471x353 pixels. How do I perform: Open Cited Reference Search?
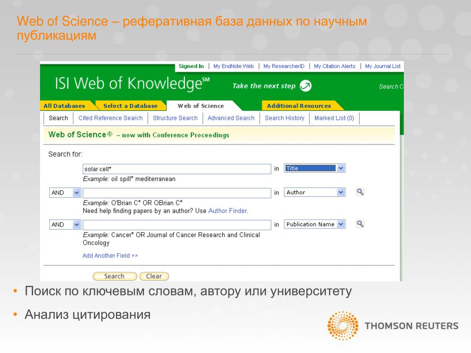coord(110,118)
